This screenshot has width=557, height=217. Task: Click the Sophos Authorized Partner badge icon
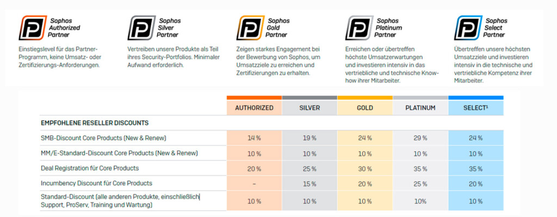pos(33,28)
